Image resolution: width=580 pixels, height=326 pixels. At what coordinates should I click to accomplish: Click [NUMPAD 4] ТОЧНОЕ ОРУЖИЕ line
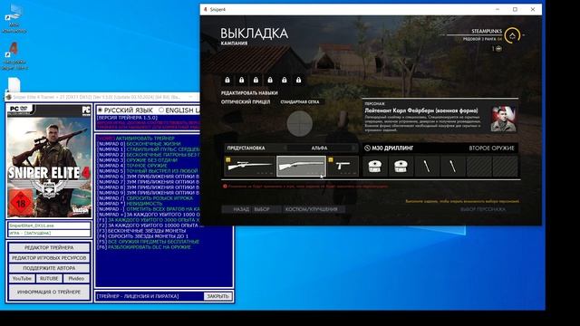tap(133, 166)
